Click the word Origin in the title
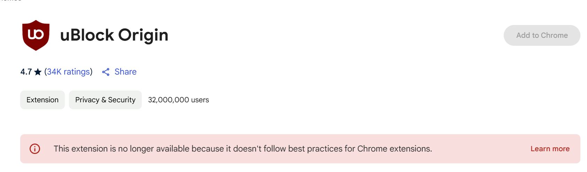This screenshot has width=587, height=172. click(143, 35)
